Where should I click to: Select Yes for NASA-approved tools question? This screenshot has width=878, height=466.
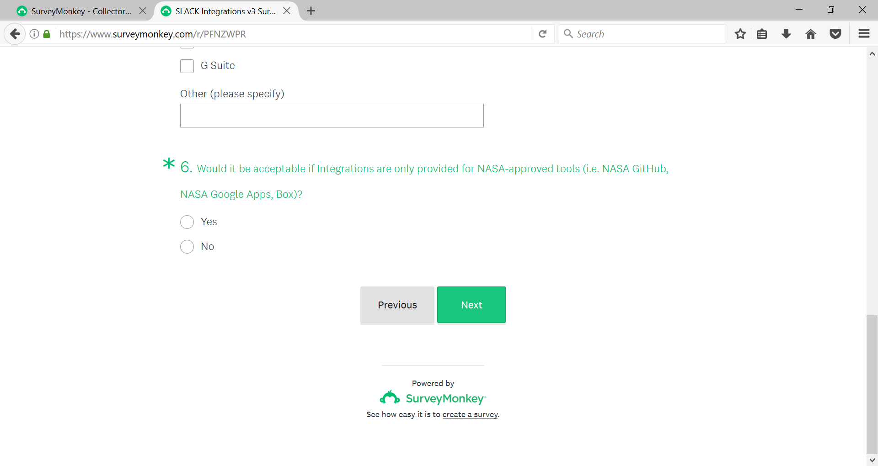coord(187,222)
